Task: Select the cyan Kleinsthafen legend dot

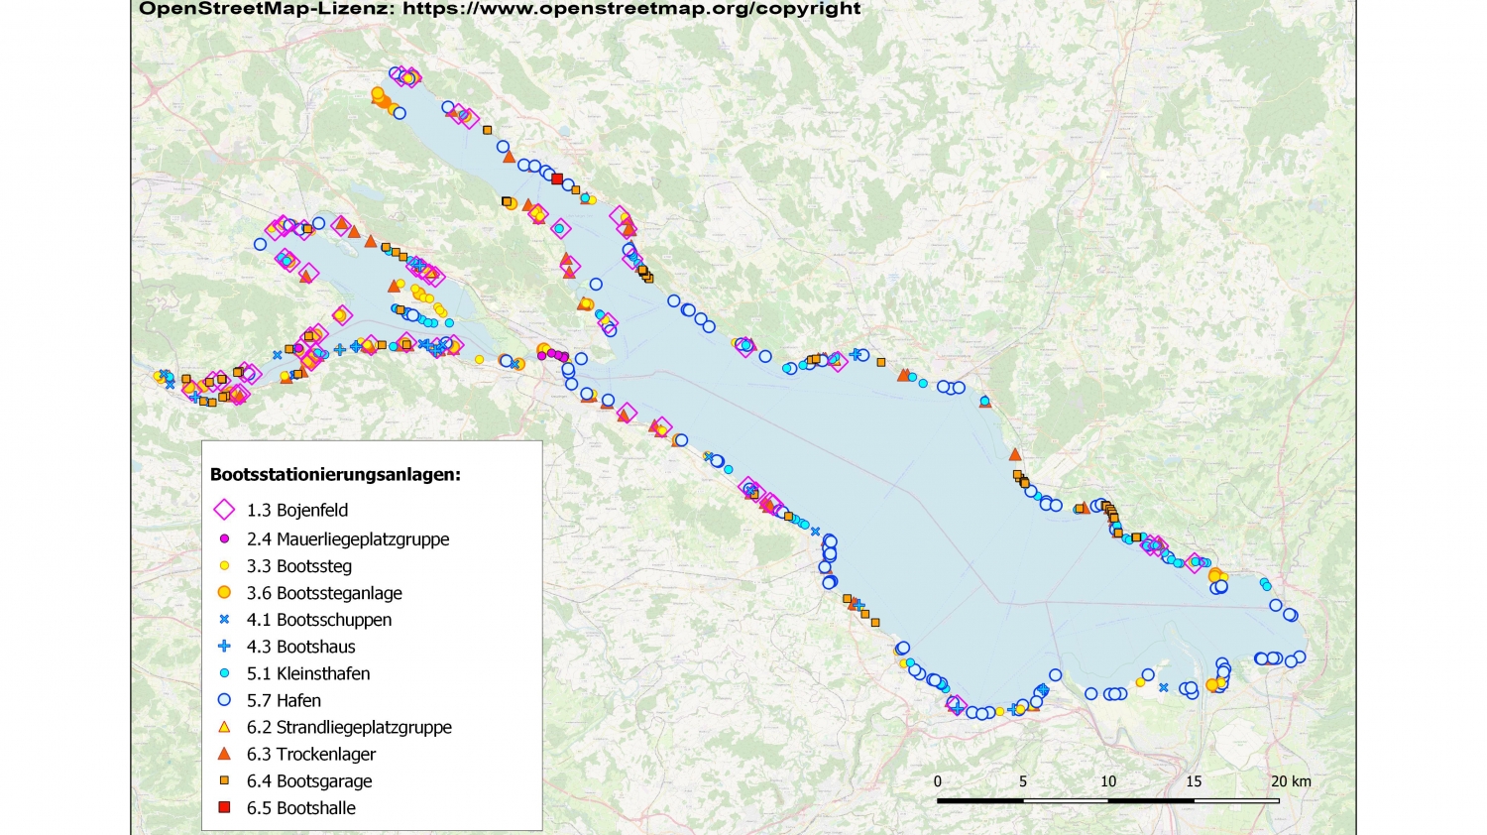Action: (x=224, y=672)
